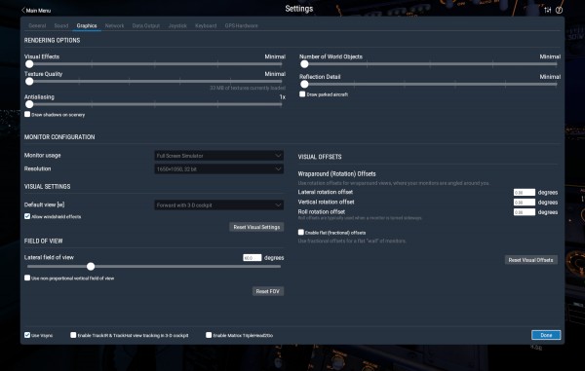
Task: Click the Wraparound (Rotation) Offsets label
Action: coord(337,174)
